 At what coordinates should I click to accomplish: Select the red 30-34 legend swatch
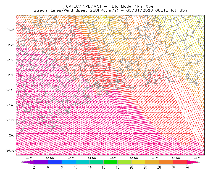[180, 162]
